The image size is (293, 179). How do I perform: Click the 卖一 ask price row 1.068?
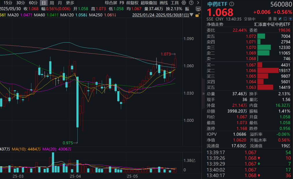tap(251, 59)
